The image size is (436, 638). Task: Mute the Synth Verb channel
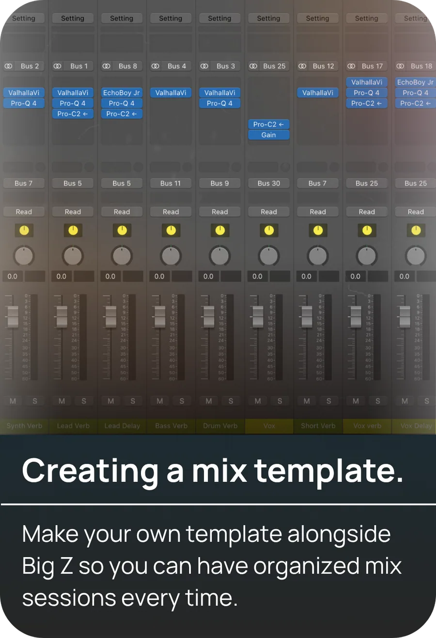(x=13, y=401)
